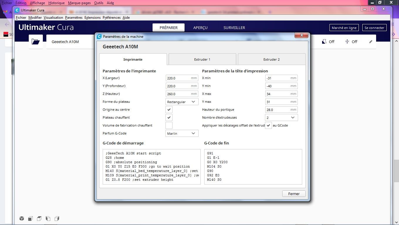Click the Fermer button
399x225 pixels.
[294, 194]
